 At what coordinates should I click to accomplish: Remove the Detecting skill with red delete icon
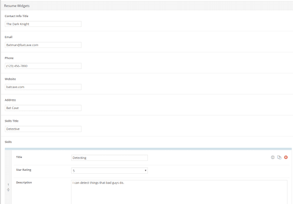point(286,157)
